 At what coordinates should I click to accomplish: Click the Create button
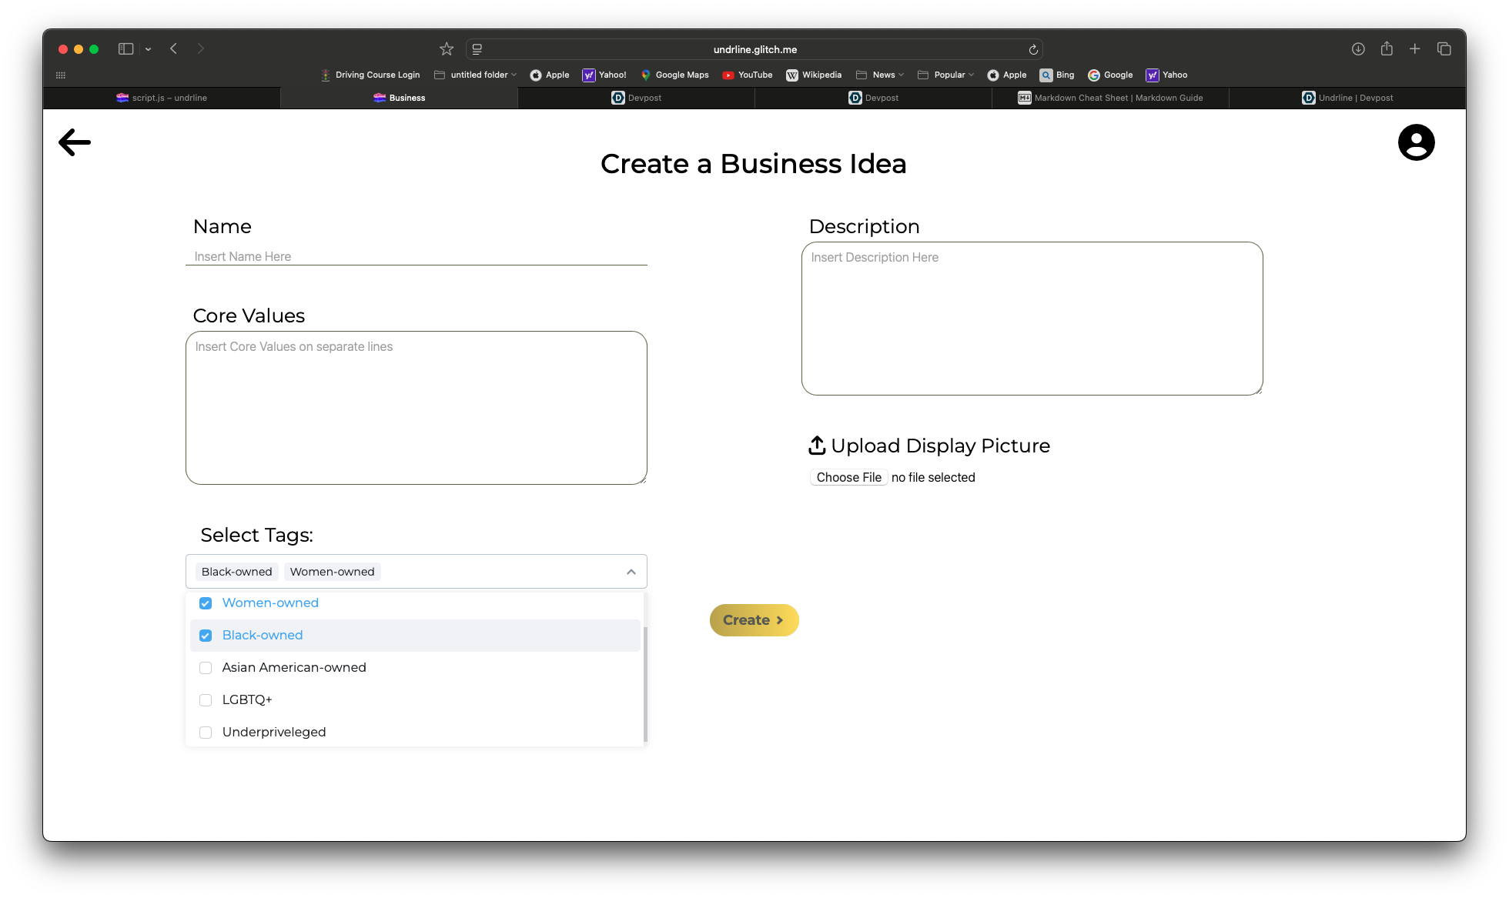click(x=754, y=620)
